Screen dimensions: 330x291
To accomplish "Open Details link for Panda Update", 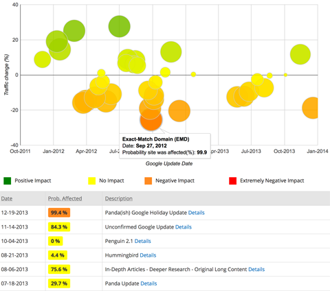I will (x=148, y=283).
